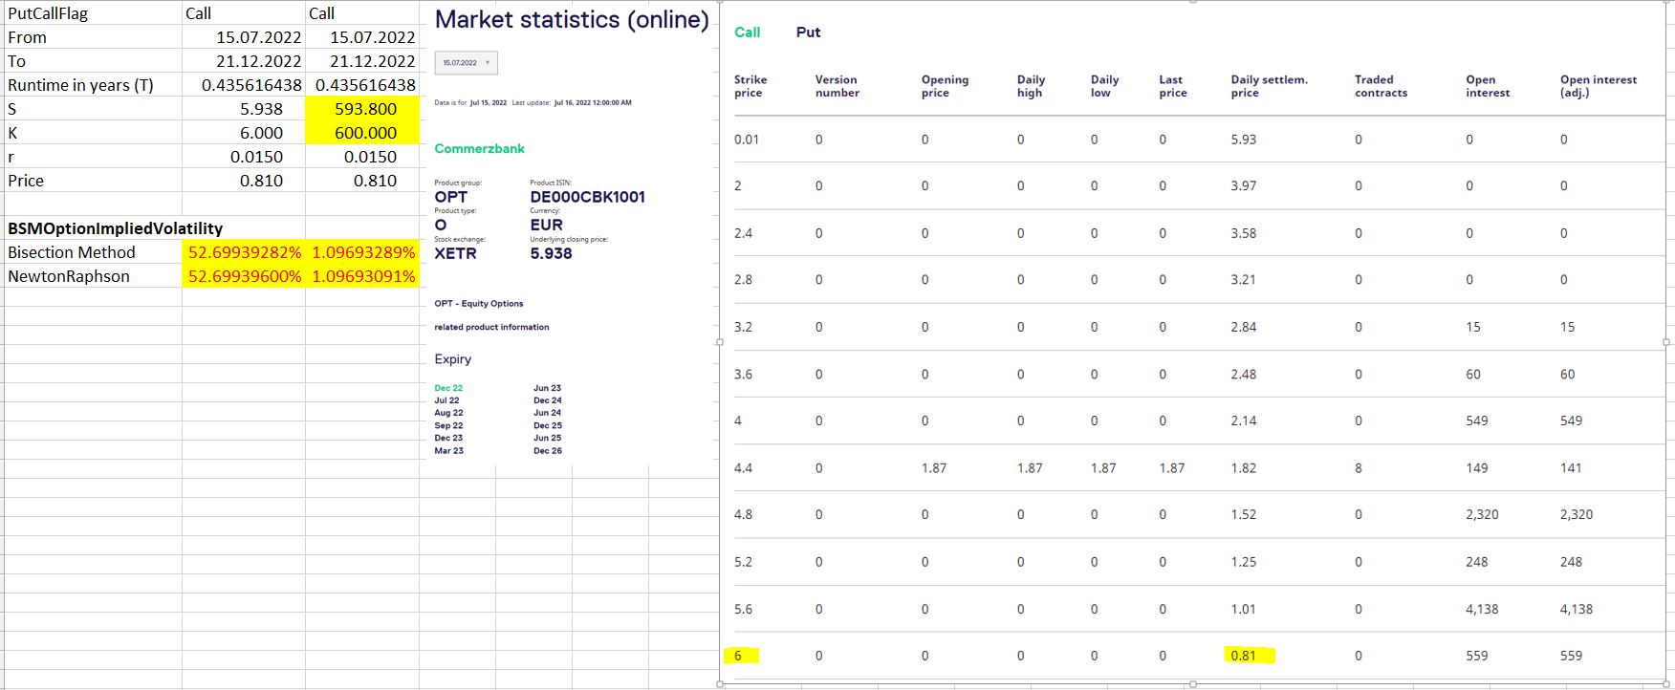The image size is (1675, 690).
Task: Open the Commerzbank link
Action: pyautogui.click(x=479, y=149)
